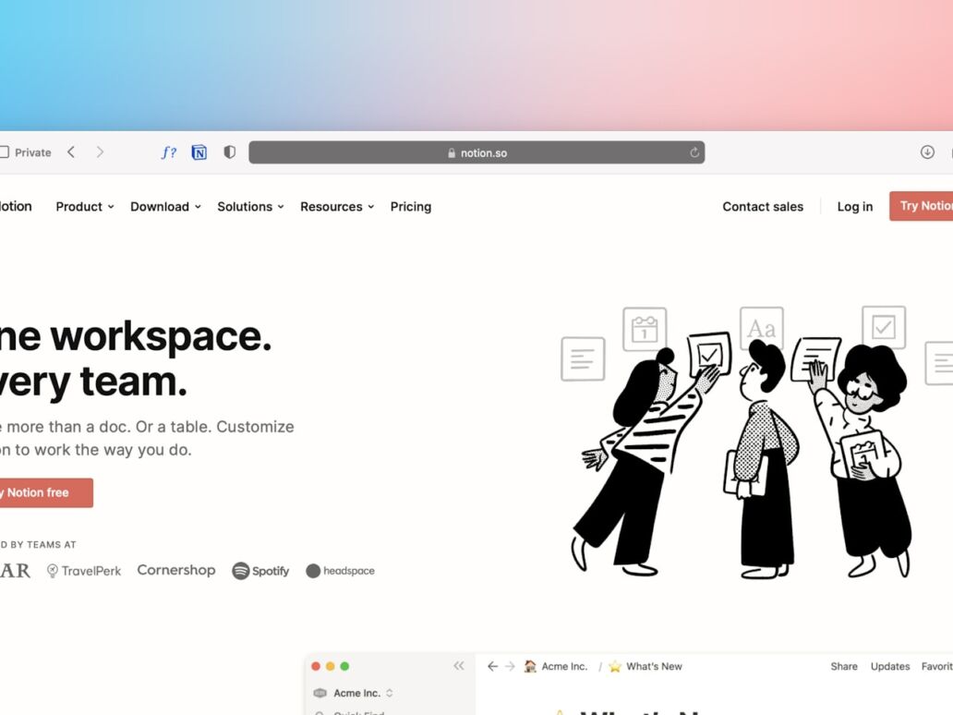Click the Cornershop logo
Image resolution: width=953 pixels, height=715 pixels.
pos(176,570)
